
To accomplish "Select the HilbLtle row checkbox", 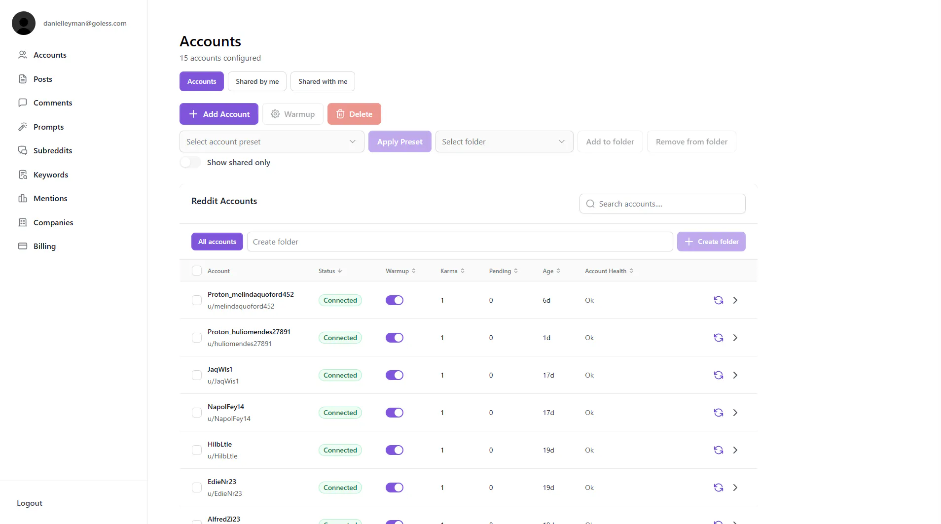I will pos(197,450).
